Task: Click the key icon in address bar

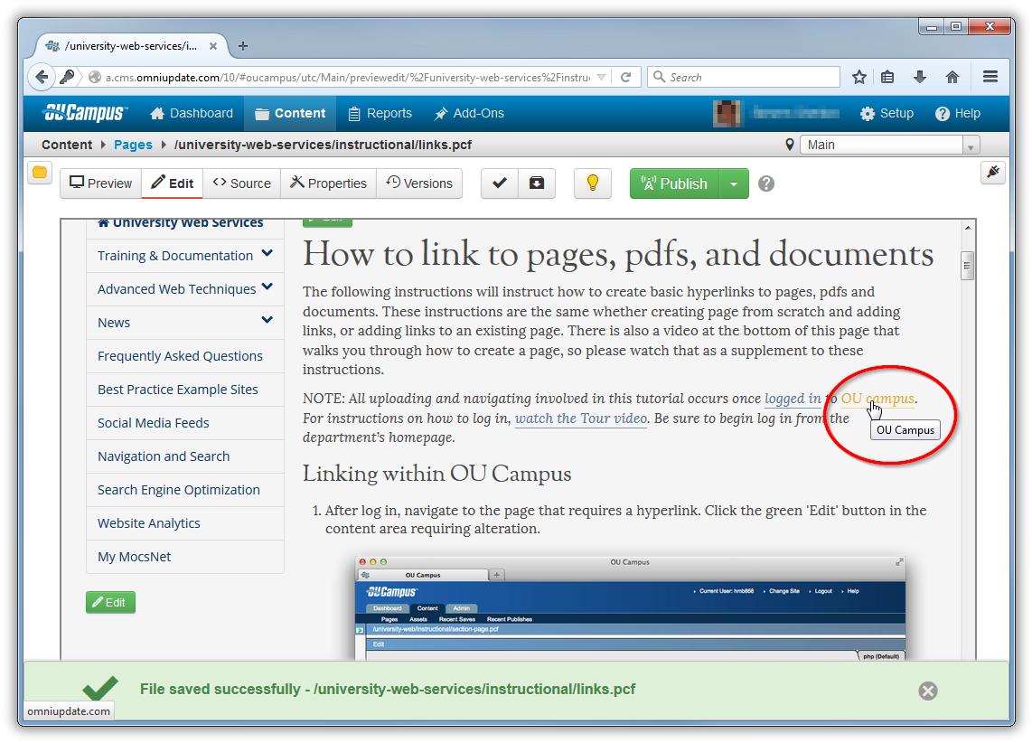Action: pyautogui.click(x=67, y=77)
